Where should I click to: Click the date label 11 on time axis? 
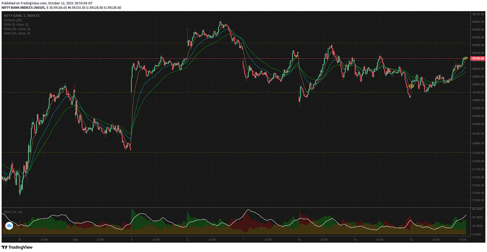[355, 239]
